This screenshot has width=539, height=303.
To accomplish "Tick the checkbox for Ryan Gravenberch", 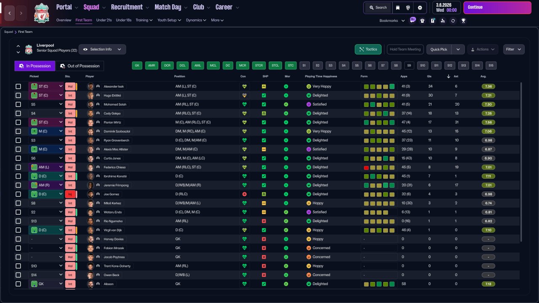I will coord(18,140).
